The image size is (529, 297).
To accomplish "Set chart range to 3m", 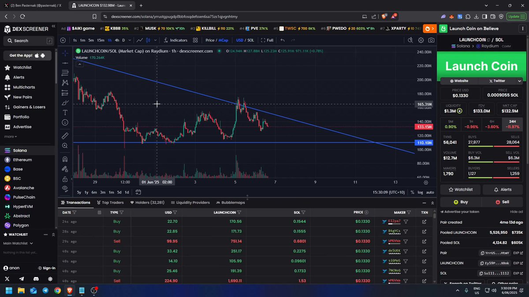I will point(103,192).
